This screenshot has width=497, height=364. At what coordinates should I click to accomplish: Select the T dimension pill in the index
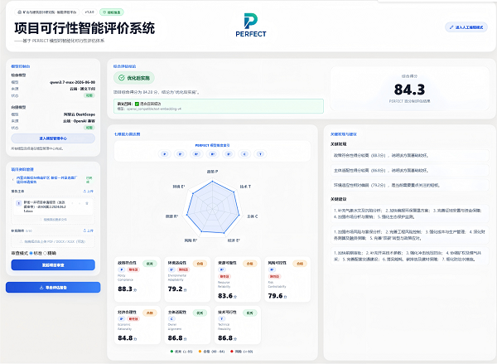(x=261, y=154)
